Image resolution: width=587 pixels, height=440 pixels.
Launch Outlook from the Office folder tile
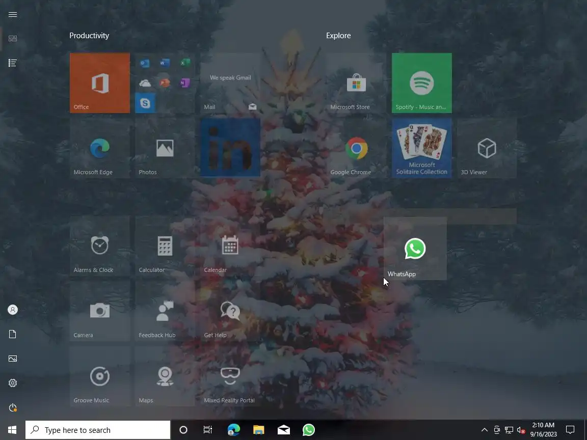tap(145, 63)
